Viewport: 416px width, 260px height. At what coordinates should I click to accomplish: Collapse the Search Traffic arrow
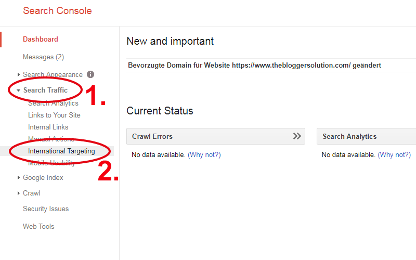18,90
